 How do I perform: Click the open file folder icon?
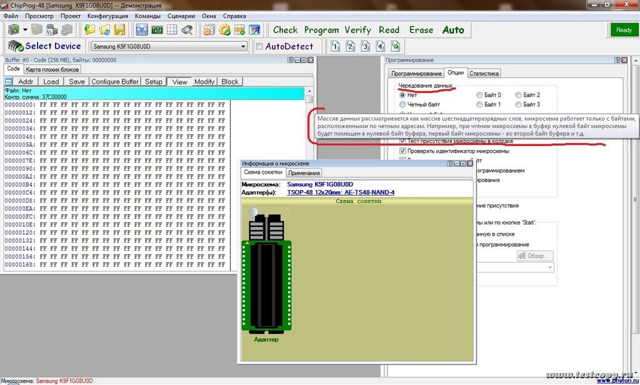coord(90,29)
